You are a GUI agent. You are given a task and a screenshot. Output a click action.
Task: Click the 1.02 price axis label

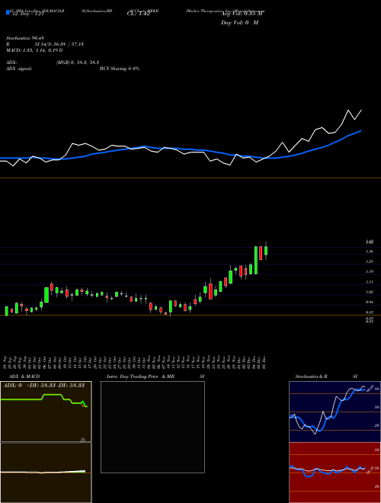click(x=370, y=292)
